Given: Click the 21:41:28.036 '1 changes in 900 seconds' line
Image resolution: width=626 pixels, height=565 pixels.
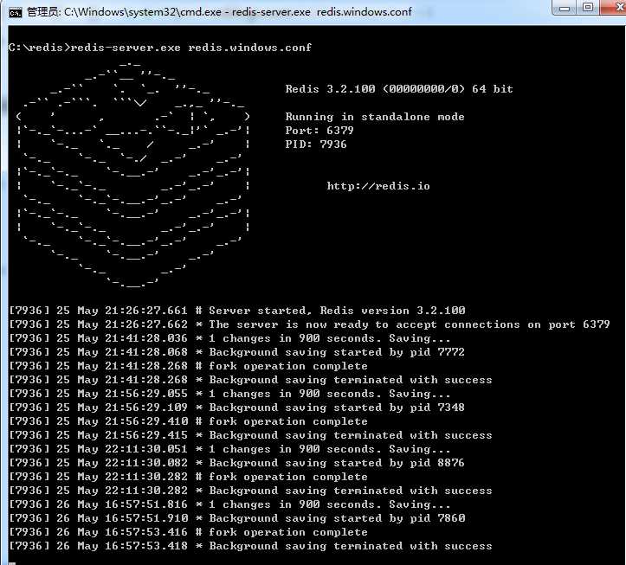Looking at the screenshot, I should tap(229, 338).
